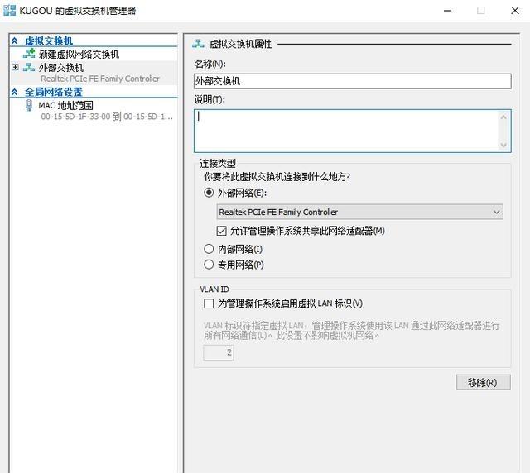
Task: Collapse the 全局网络设置 section
Action: tap(15, 92)
